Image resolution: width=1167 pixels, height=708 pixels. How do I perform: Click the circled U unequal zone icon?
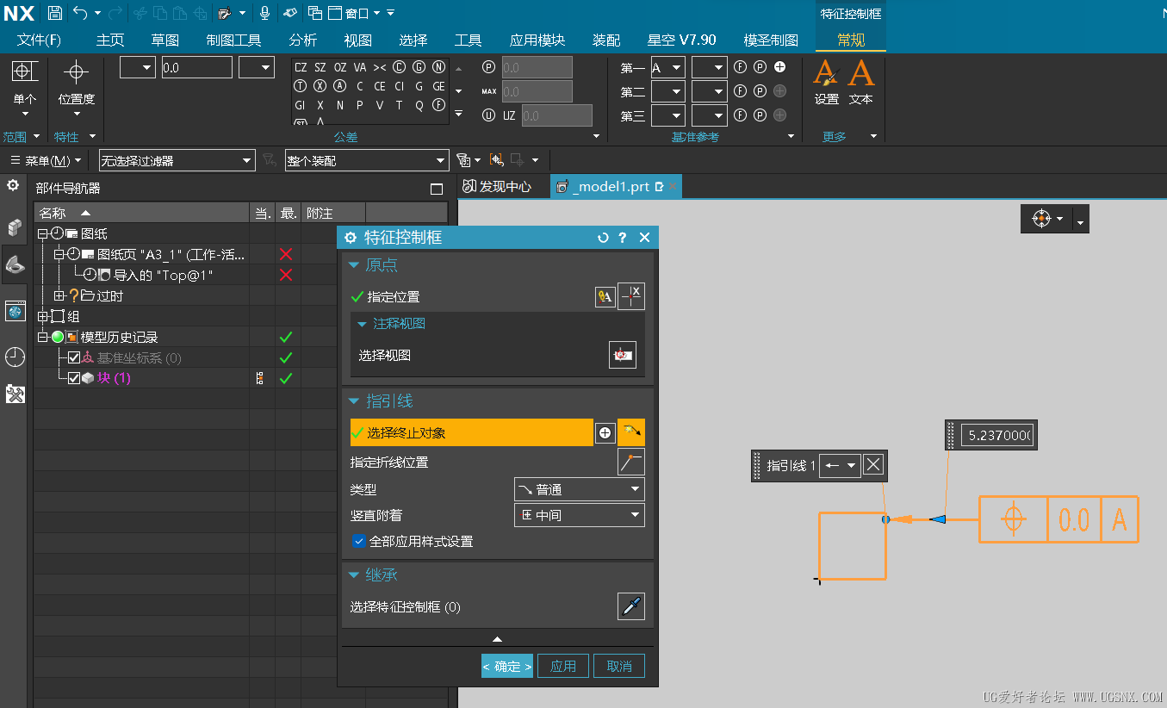click(489, 115)
